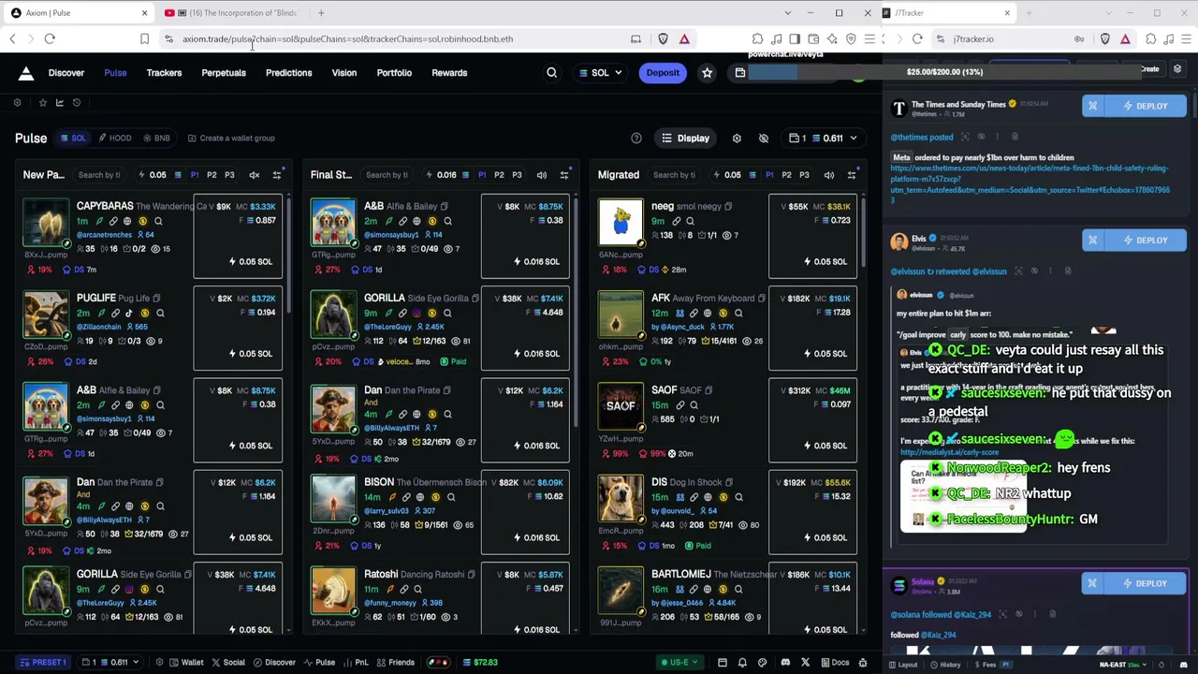
Task: Open the help question mark icon
Action: click(636, 139)
